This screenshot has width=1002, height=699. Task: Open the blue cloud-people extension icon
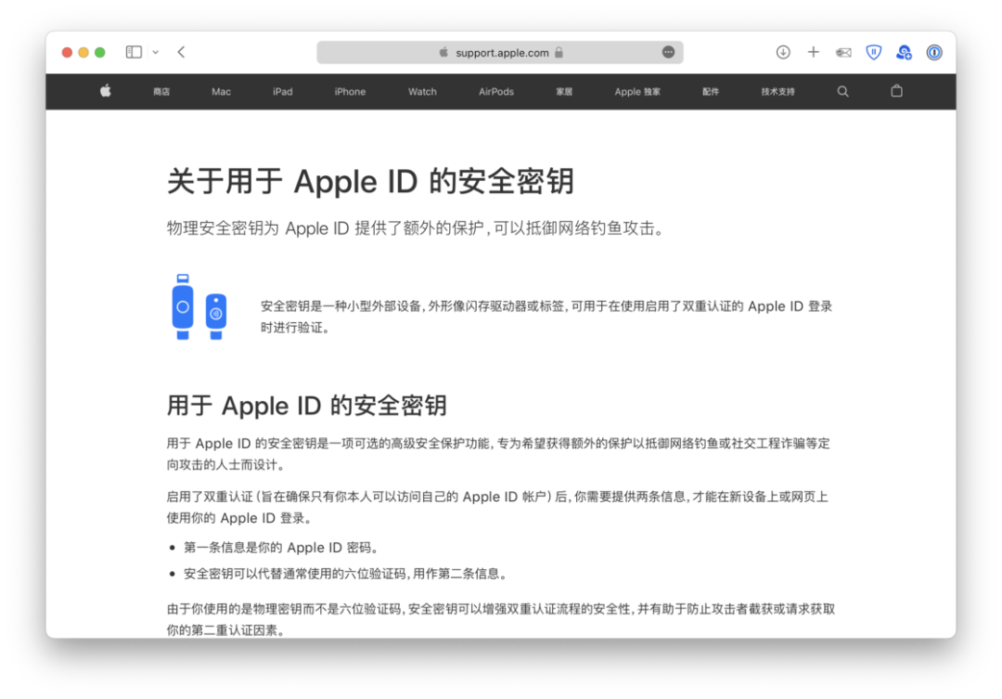click(904, 52)
